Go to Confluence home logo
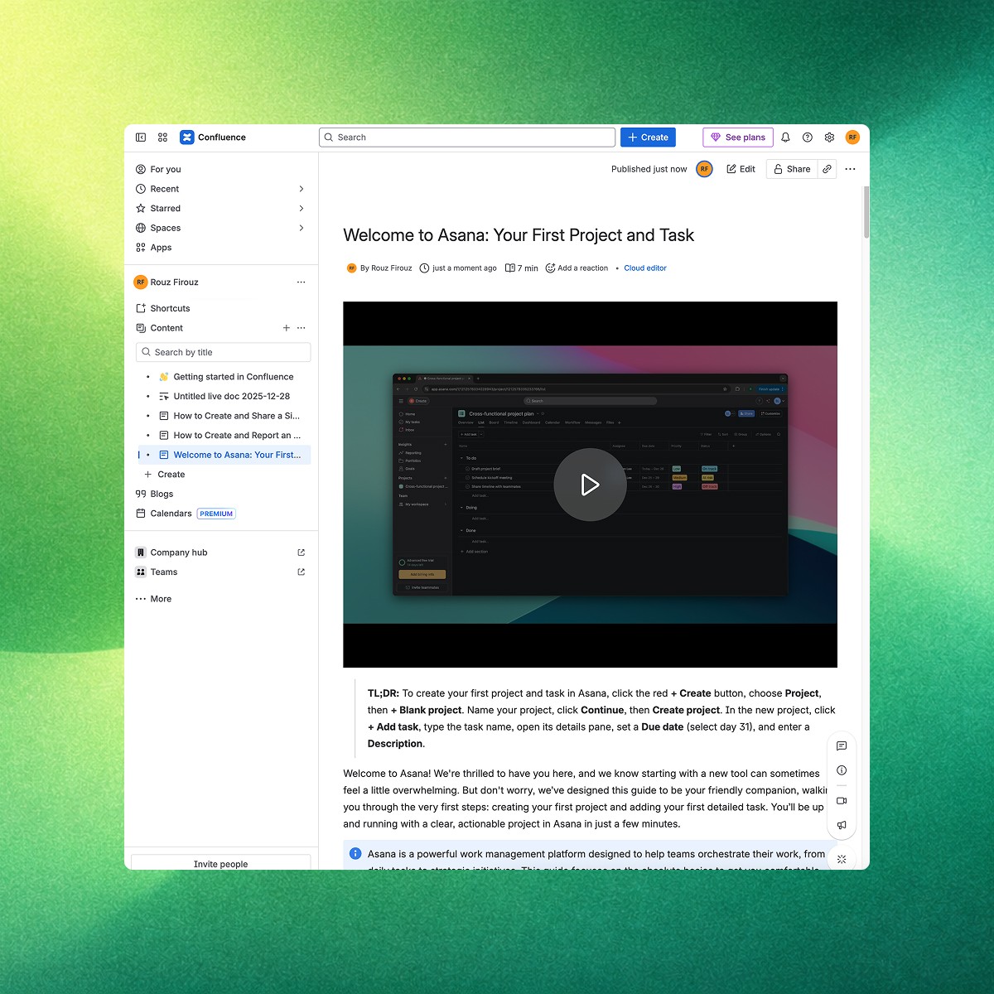994x994 pixels. [213, 138]
